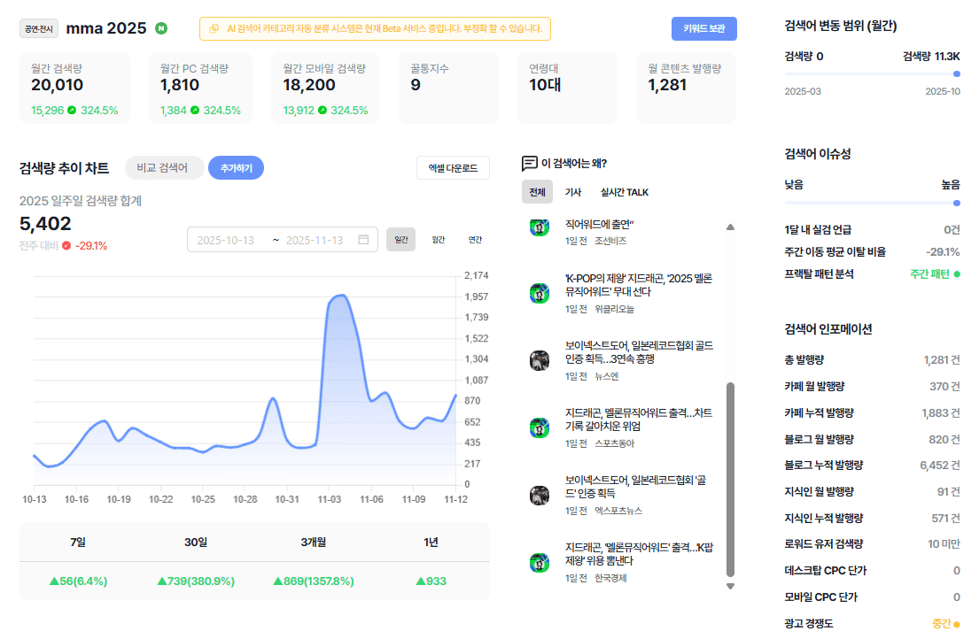Open the 2025-11-13 end date picker
979x639 pixels.
(315, 240)
